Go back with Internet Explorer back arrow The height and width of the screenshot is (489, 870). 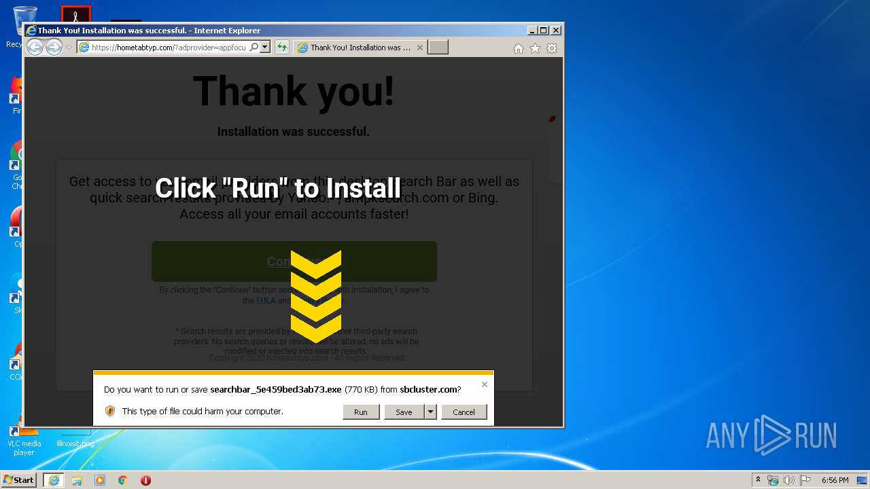pyautogui.click(x=35, y=47)
